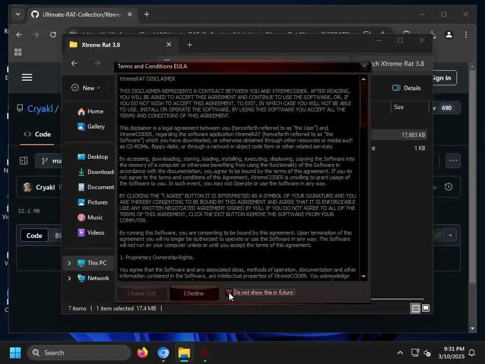
Task: Click the browser back button
Action: point(19,35)
